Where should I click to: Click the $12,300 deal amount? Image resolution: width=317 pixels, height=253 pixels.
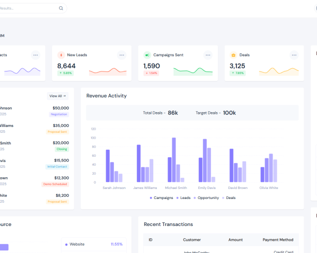point(61,178)
